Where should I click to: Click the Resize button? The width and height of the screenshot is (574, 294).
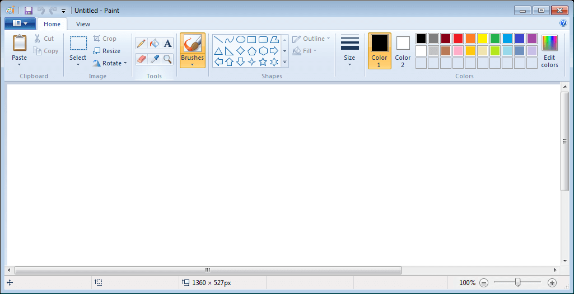[x=106, y=51]
